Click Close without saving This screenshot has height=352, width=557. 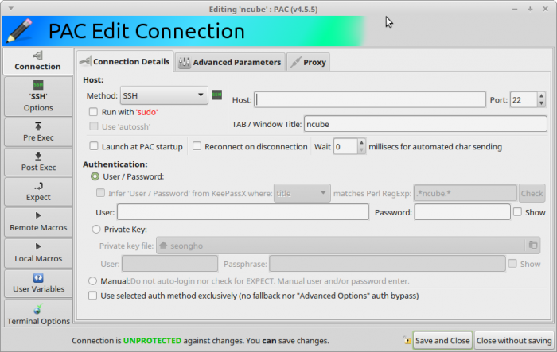pyautogui.click(x=514, y=340)
